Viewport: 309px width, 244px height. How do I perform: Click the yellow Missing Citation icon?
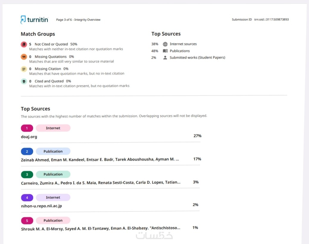(x=24, y=69)
